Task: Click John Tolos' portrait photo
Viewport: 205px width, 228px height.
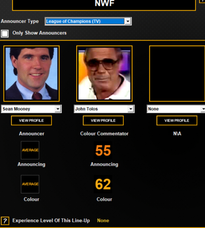Action: [104, 74]
